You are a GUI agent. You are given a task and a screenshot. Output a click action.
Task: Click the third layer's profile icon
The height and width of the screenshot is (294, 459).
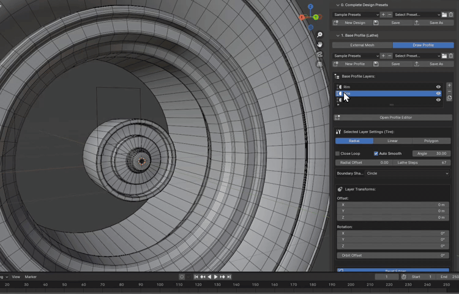[339, 100]
